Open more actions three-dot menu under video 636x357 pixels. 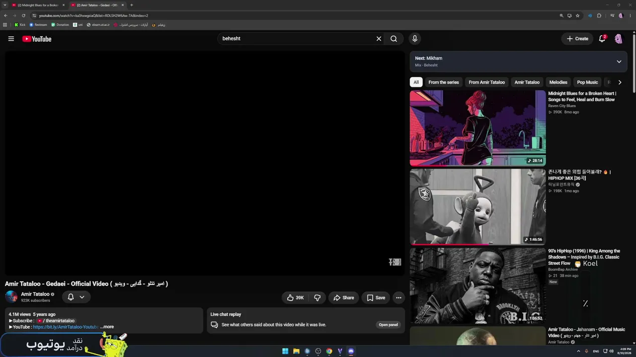(x=398, y=297)
